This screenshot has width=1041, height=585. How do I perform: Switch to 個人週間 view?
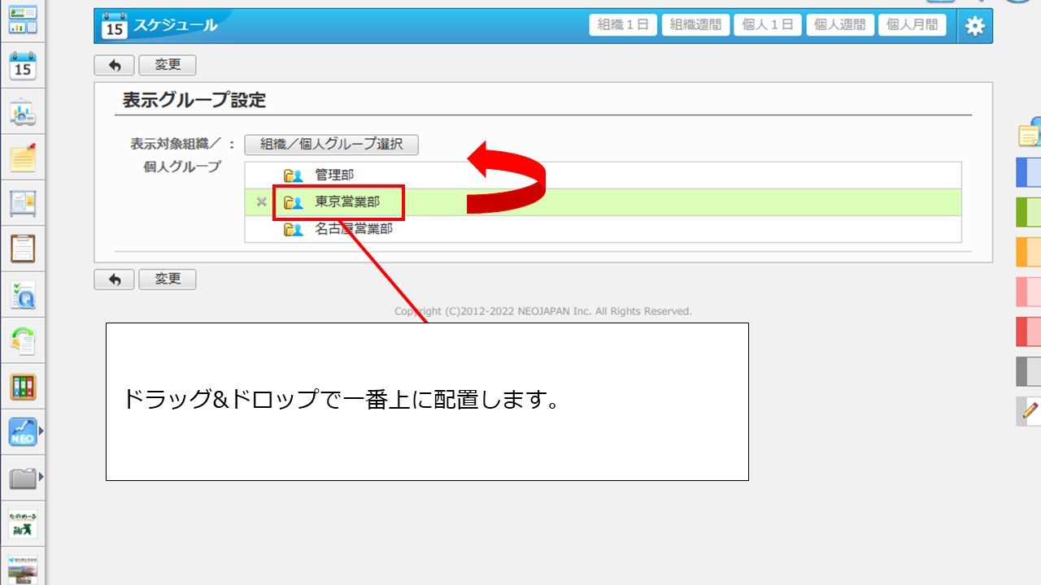tap(840, 25)
